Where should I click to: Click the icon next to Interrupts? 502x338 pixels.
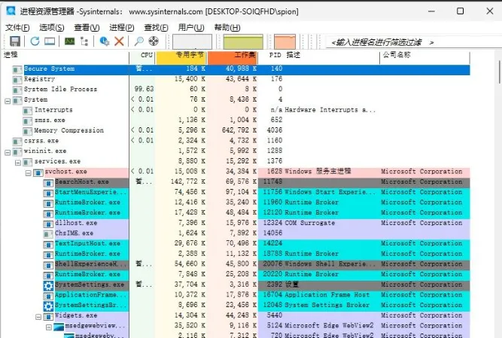coord(28,111)
